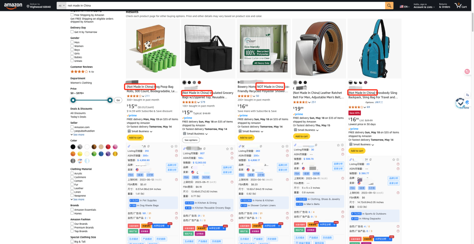The width and height of the screenshot is (474, 244).
Task: Check Get It by Tomorrow
Action: 72,32
